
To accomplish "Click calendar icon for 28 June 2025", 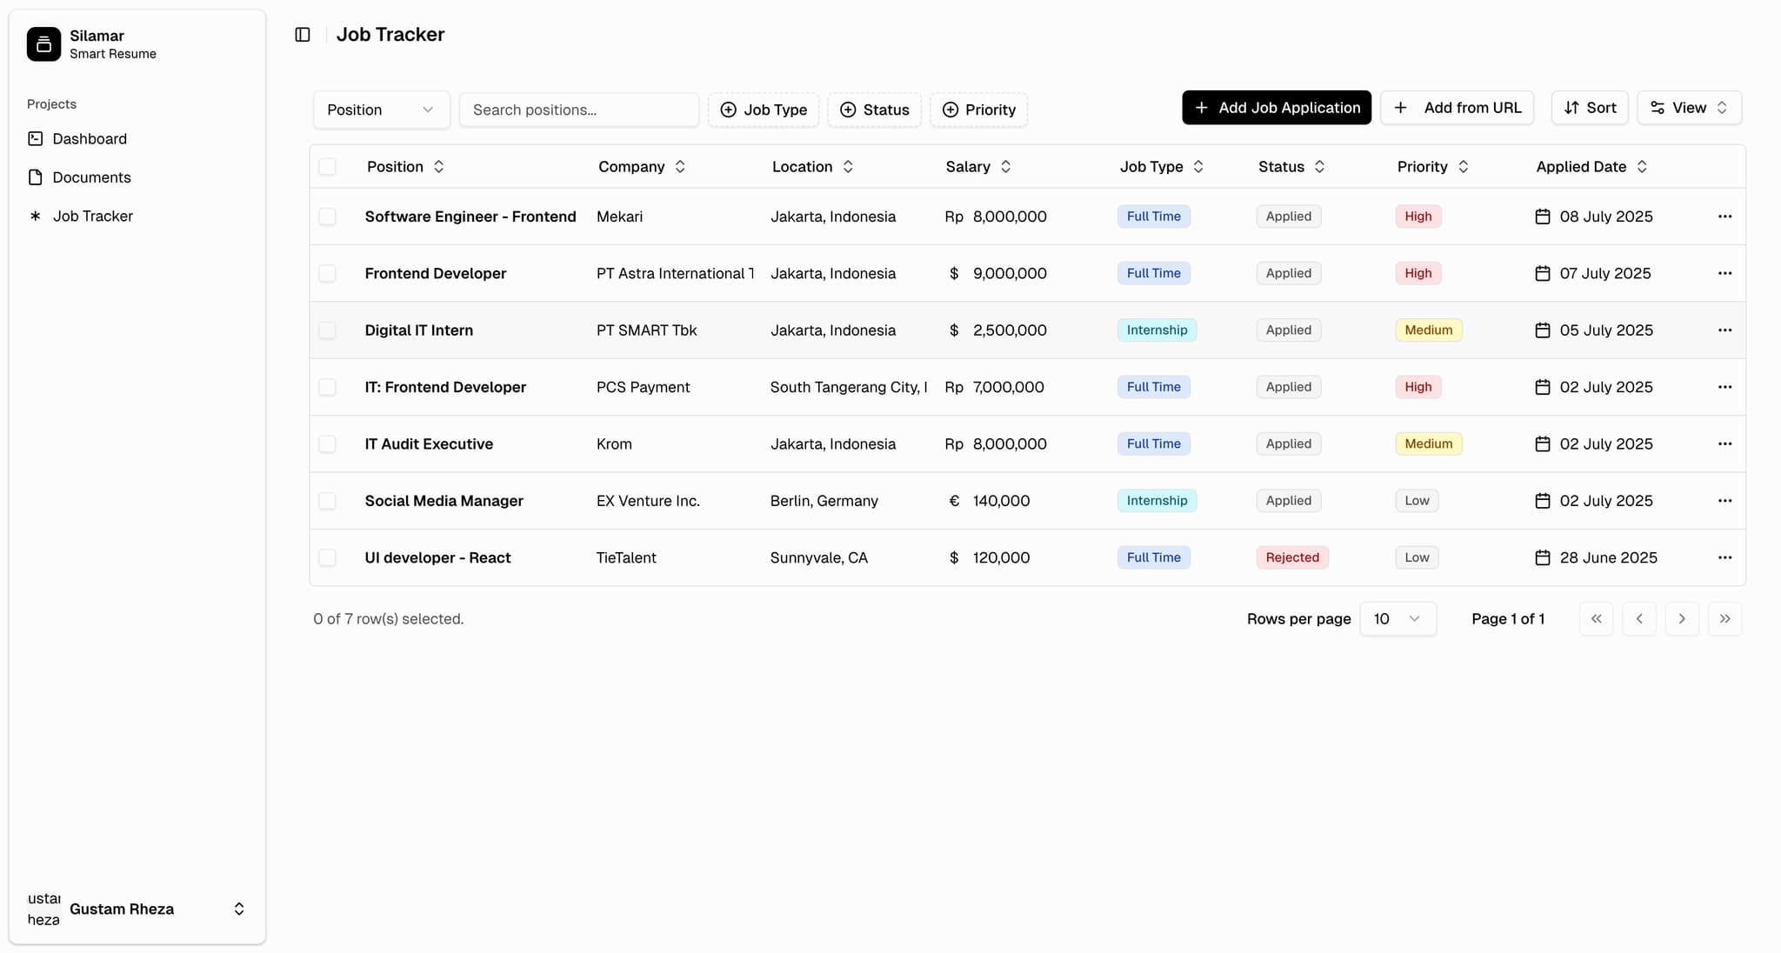I will click(1543, 557).
